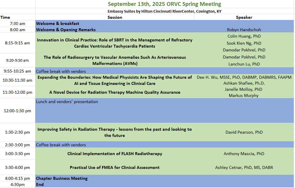295x188 pixels.
Task: Click speaker Ashkan Shafiee, Ph.D.
Action: point(244,83)
